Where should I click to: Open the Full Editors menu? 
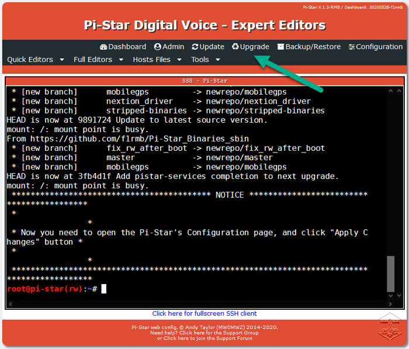[93, 60]
